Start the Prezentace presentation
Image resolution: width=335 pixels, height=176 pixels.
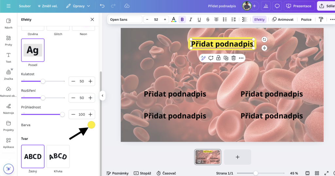click(x=299, y=6)
